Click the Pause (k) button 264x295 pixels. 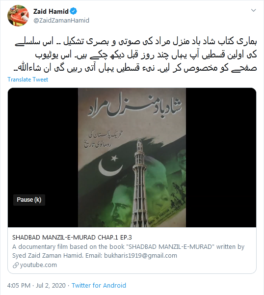29,200
